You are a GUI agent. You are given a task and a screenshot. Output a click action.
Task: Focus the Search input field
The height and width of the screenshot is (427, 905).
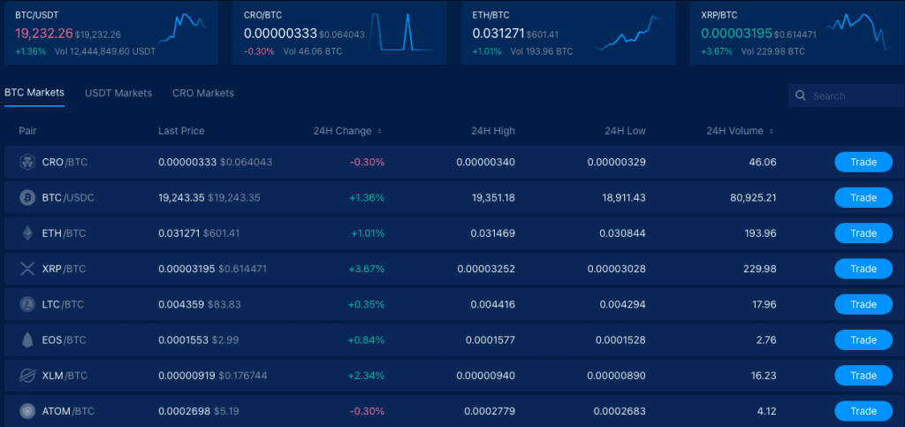(x=846, y=95)
